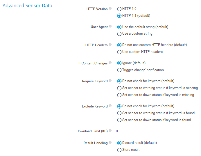
Task: Select the 'Store result' radio option
Action: (119, 150)
